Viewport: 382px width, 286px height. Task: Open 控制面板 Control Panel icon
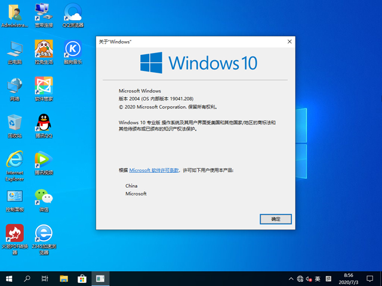pos(14,200)
